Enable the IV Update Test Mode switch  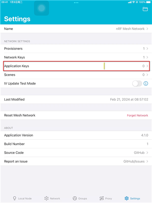137,83
